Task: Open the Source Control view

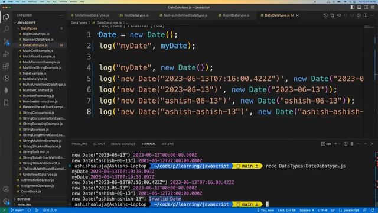Action: coord(6,41)
